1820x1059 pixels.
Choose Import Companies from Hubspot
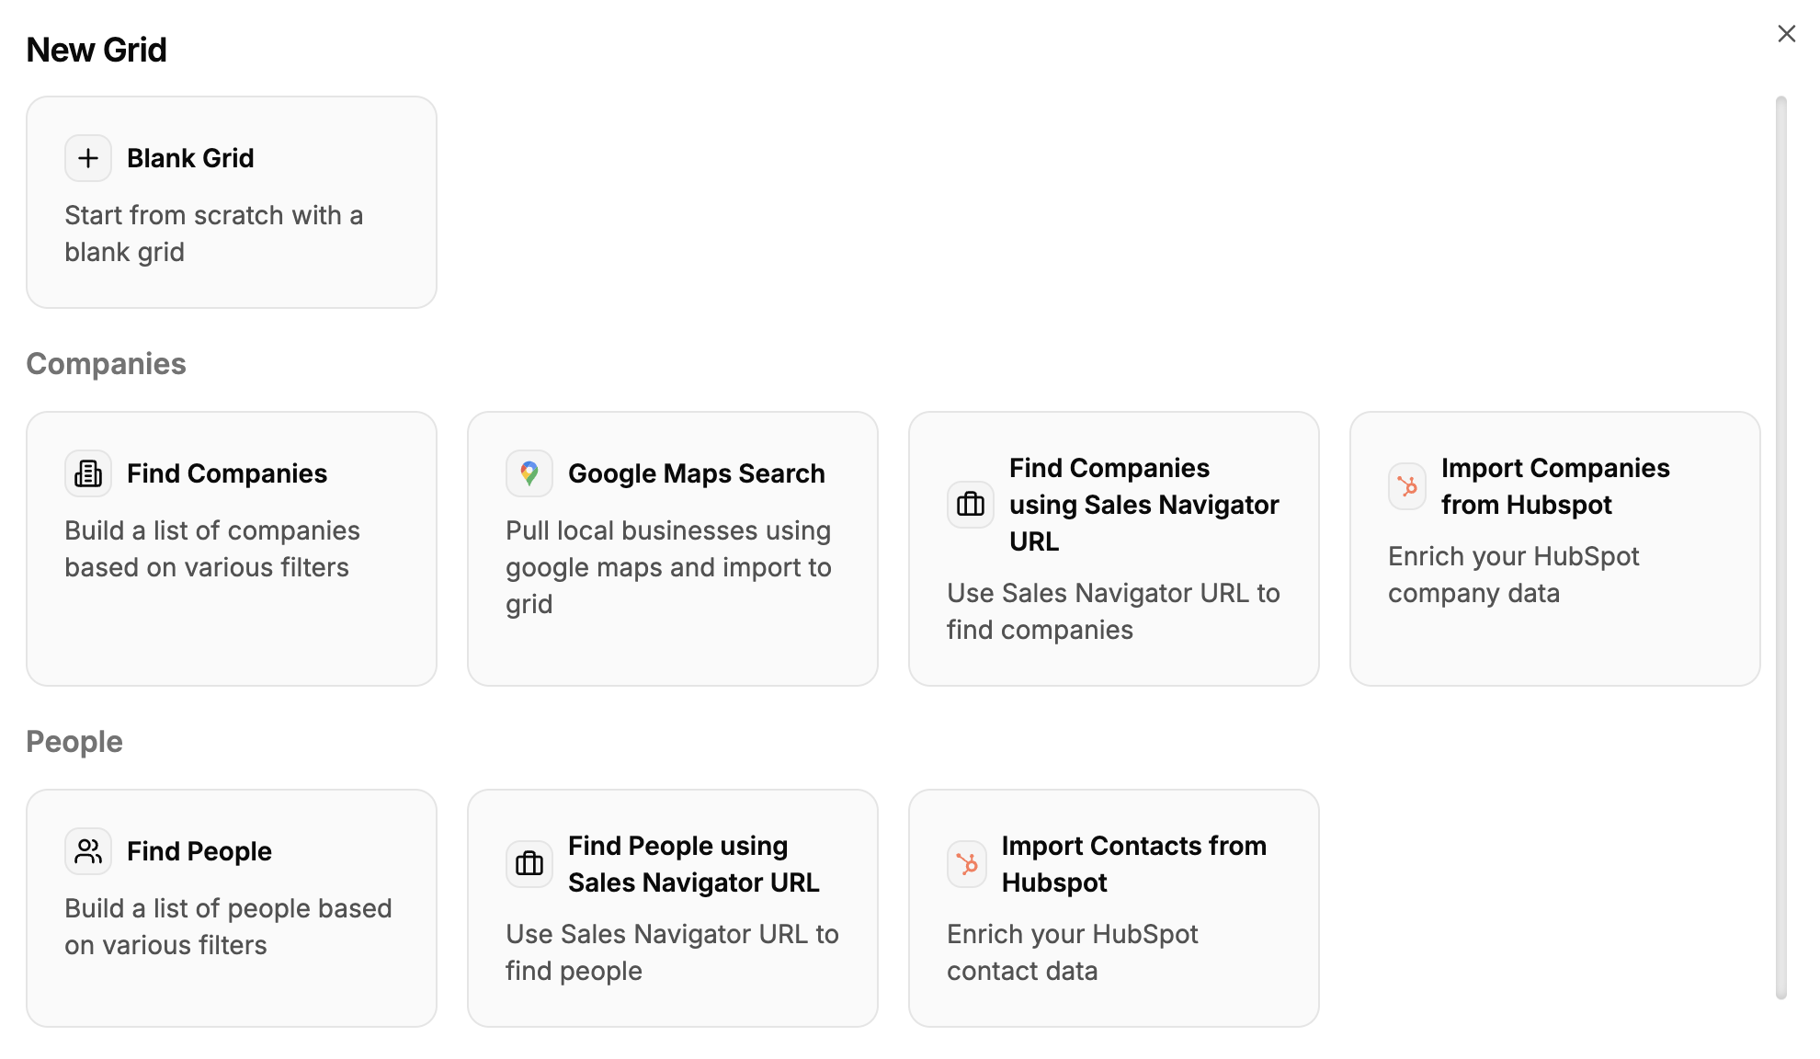point(1555,549)
